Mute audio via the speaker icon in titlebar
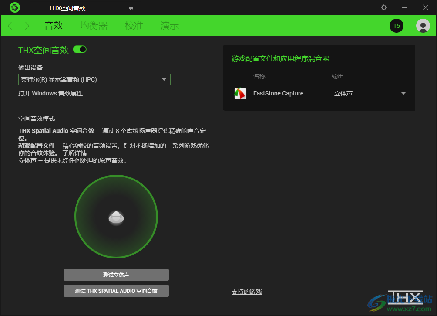The image size is (437, 316). 130,7
